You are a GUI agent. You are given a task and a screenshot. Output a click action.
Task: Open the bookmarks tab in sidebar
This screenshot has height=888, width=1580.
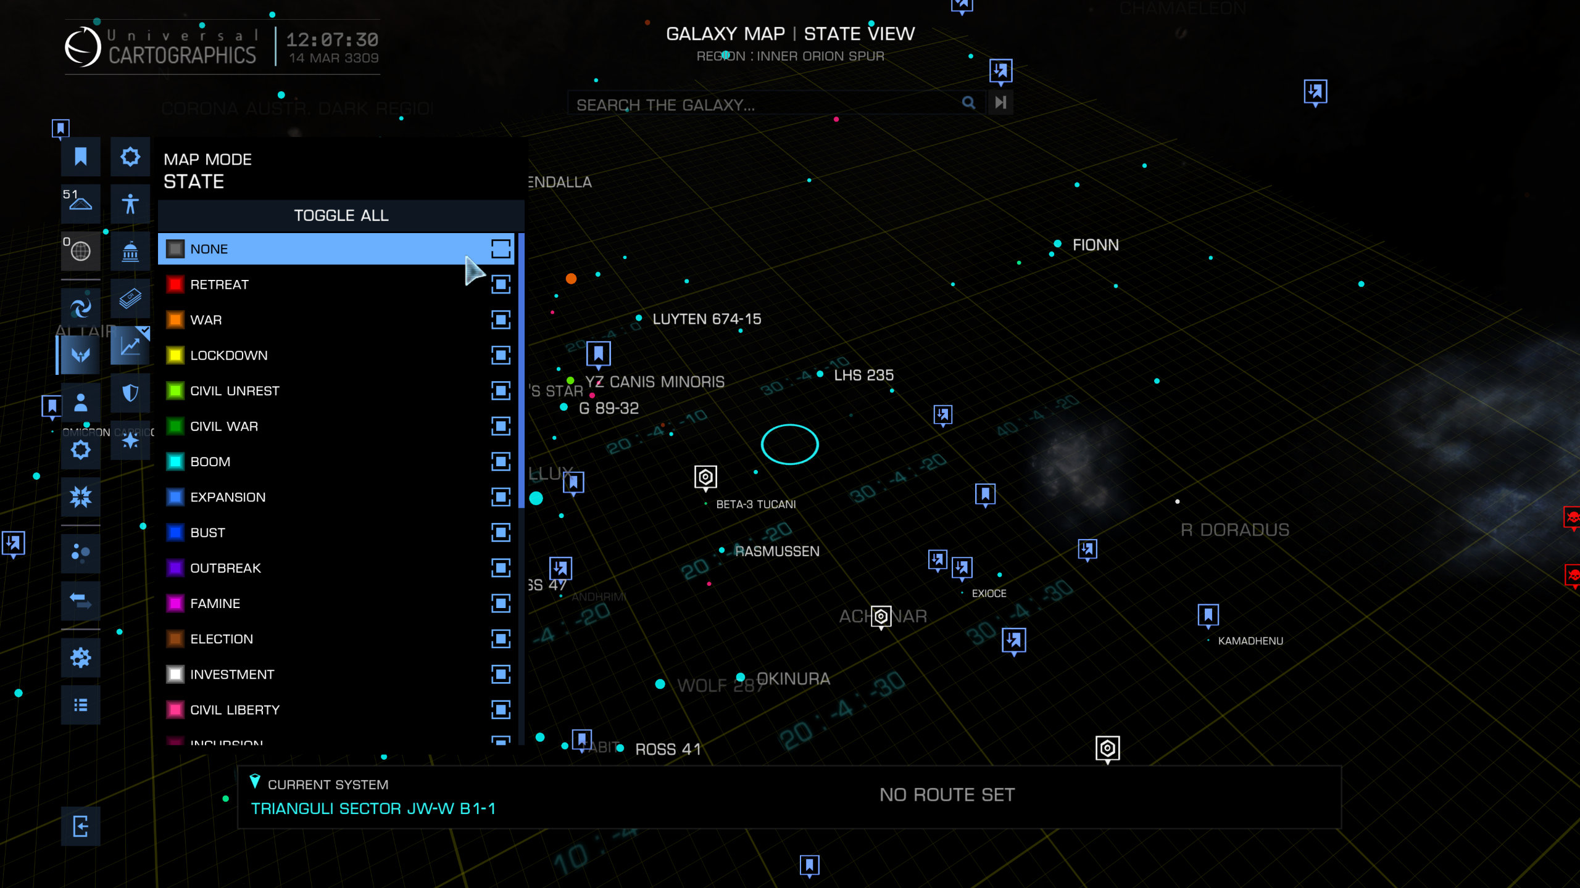tap(80, 157)
